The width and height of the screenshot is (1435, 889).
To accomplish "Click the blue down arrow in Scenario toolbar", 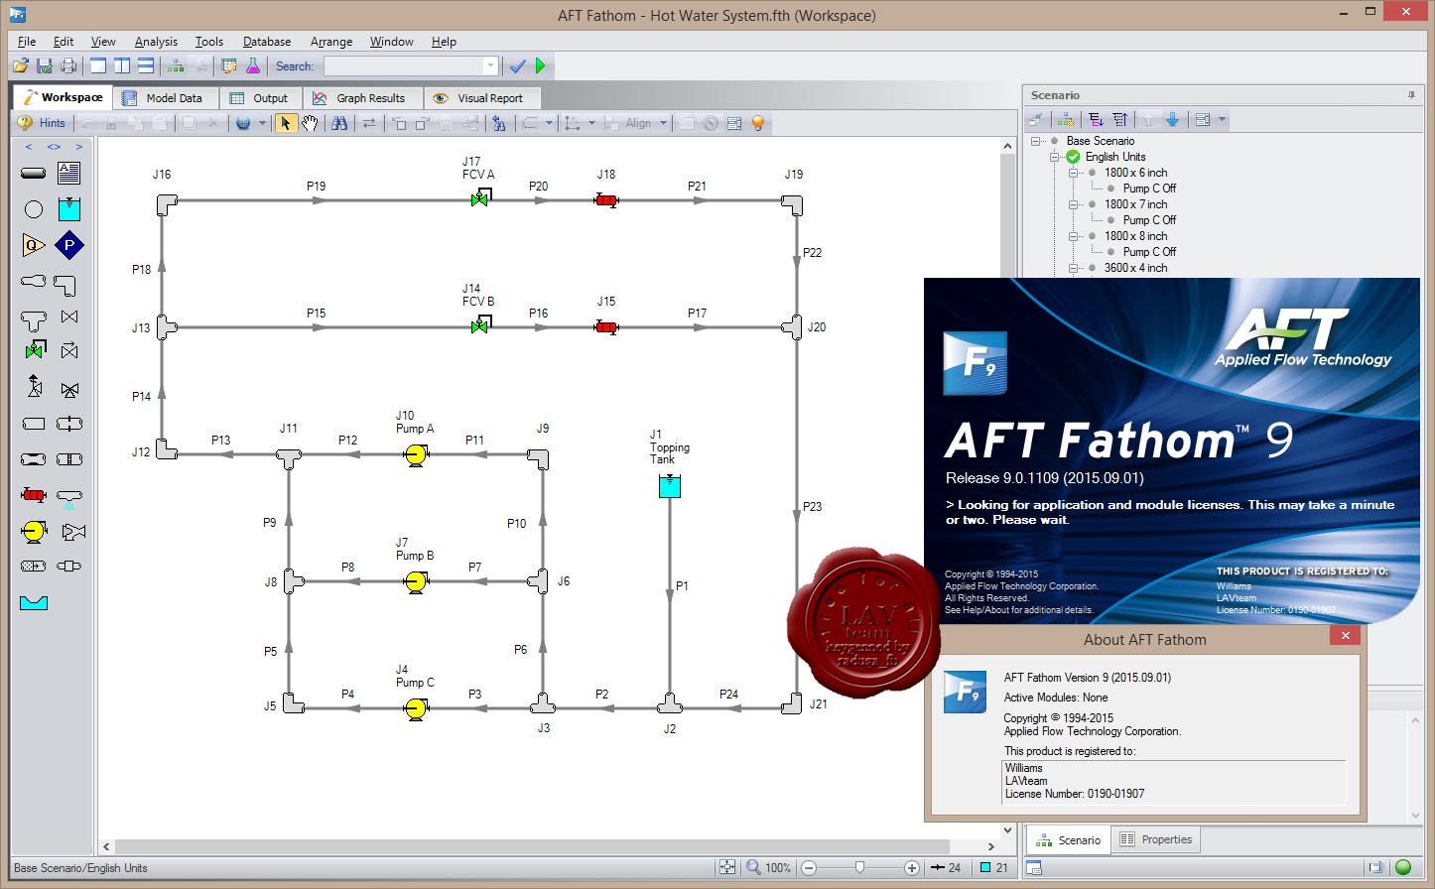I will [x=1172, y=119].
